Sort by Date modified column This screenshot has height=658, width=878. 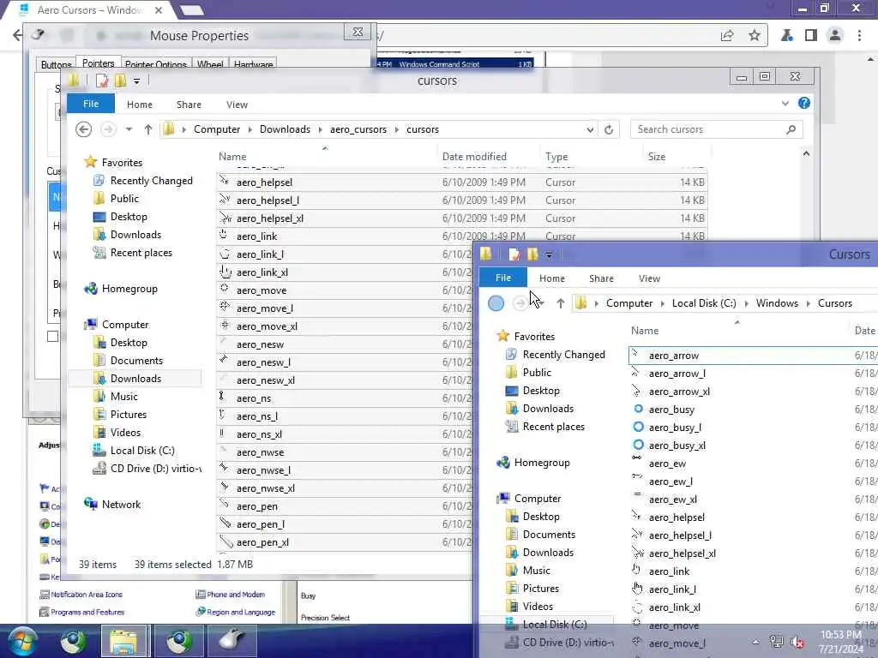tap(474, 157)
